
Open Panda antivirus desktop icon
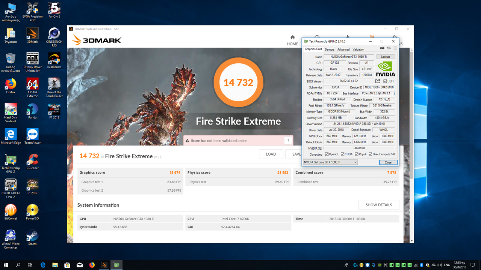click(32, 111)
